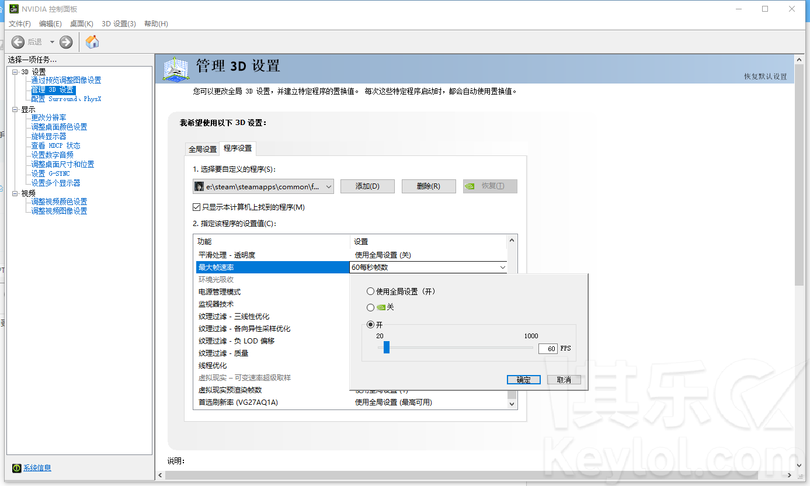Screen dimensions: 810x486
Task: Select 设置多个显示器 in the tree
Action: (x=56, y=183)
